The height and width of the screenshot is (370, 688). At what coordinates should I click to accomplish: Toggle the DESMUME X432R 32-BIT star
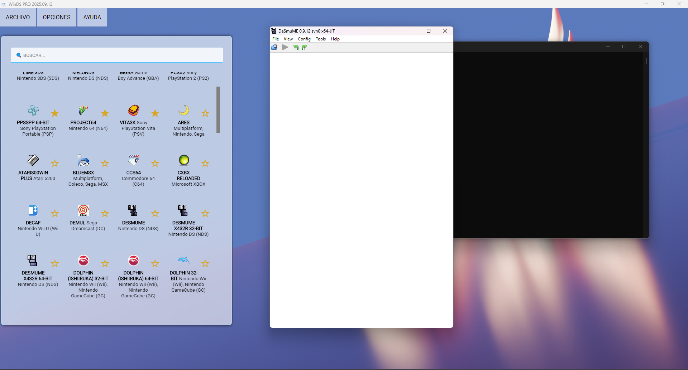(x=205, y=214)
